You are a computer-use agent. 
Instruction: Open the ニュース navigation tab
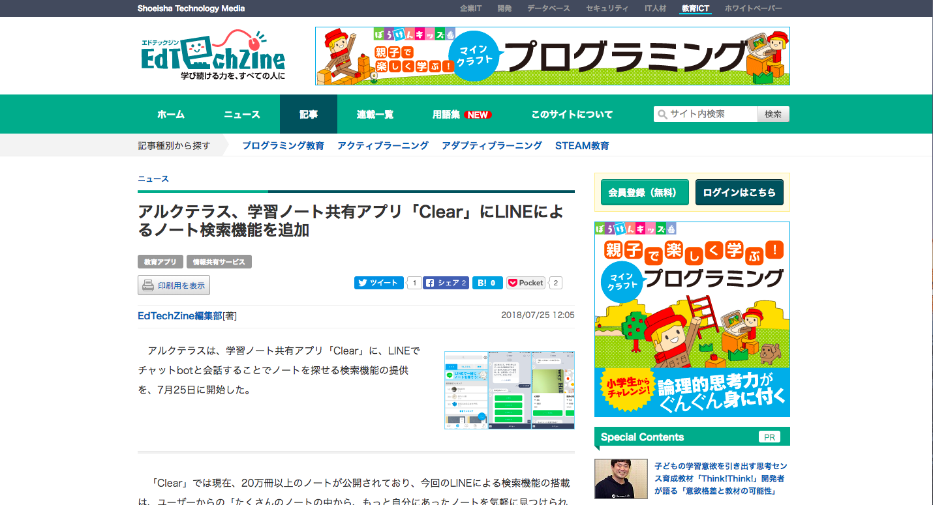[242, 115]
